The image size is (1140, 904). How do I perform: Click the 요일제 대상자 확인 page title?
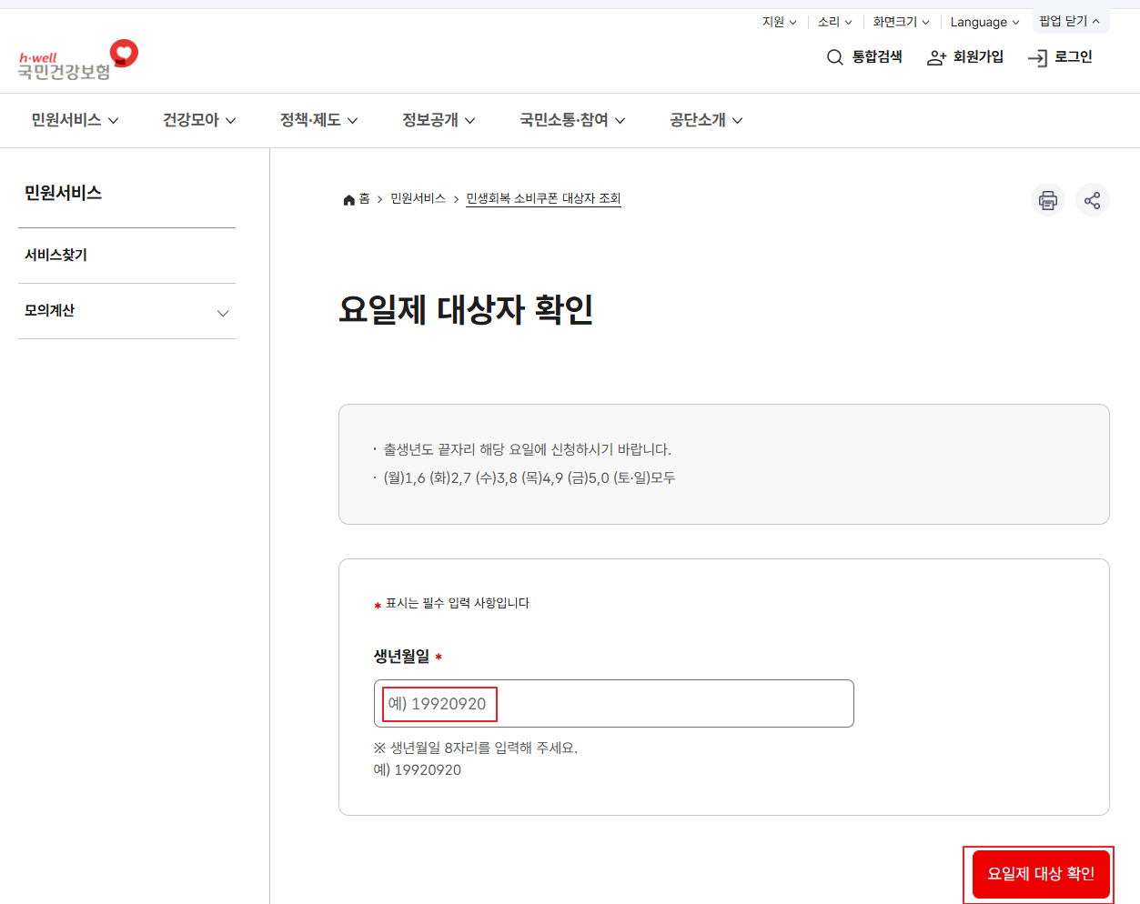coord(466,310)
